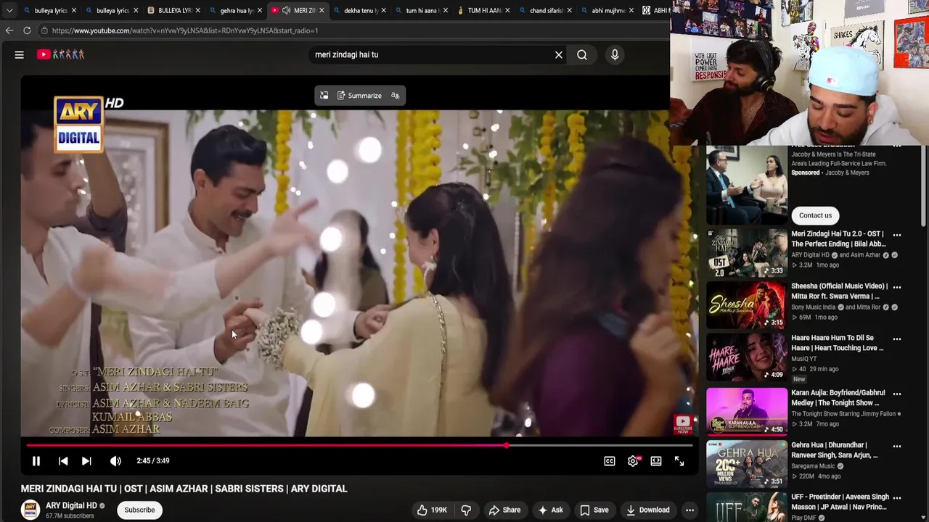Viewport: 929px width, 522px height.
Task: Open options menu for UFF Preetinder video
Action: click(897, 498)
